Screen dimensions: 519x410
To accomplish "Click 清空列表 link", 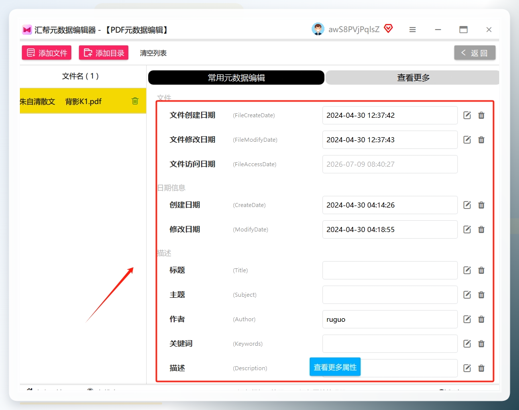I will (x=153, y=53).
